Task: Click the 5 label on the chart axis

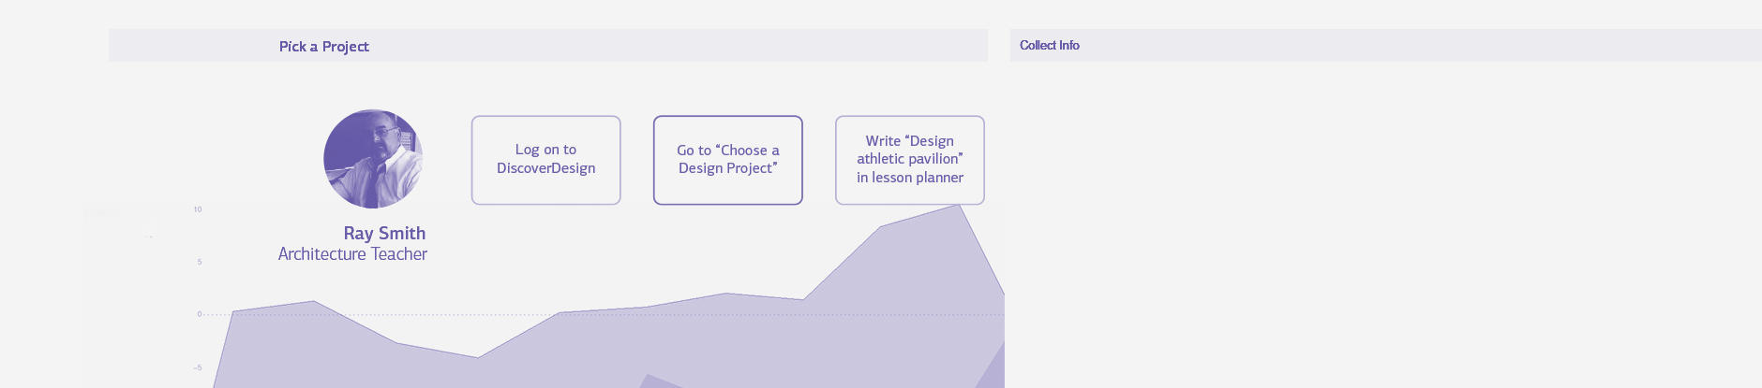Action: tap(200, 262)
